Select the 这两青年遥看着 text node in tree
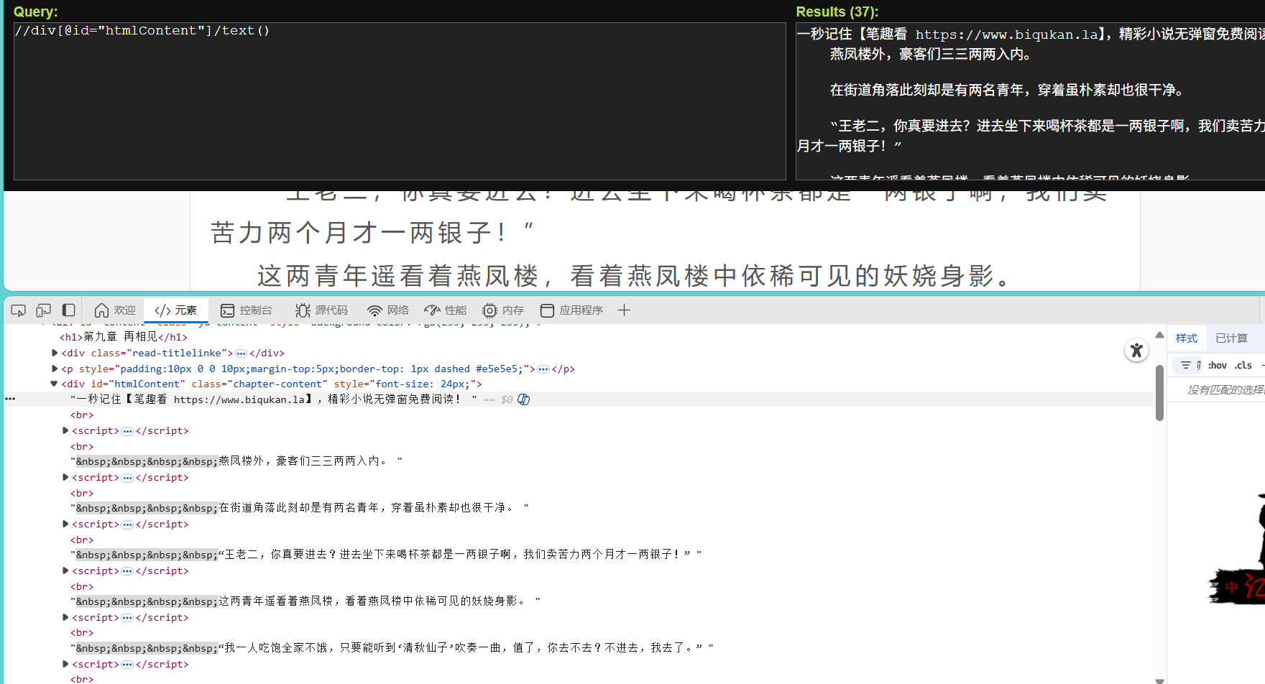Viewport: 1265px width, 684px height. [x=305, y=601]
